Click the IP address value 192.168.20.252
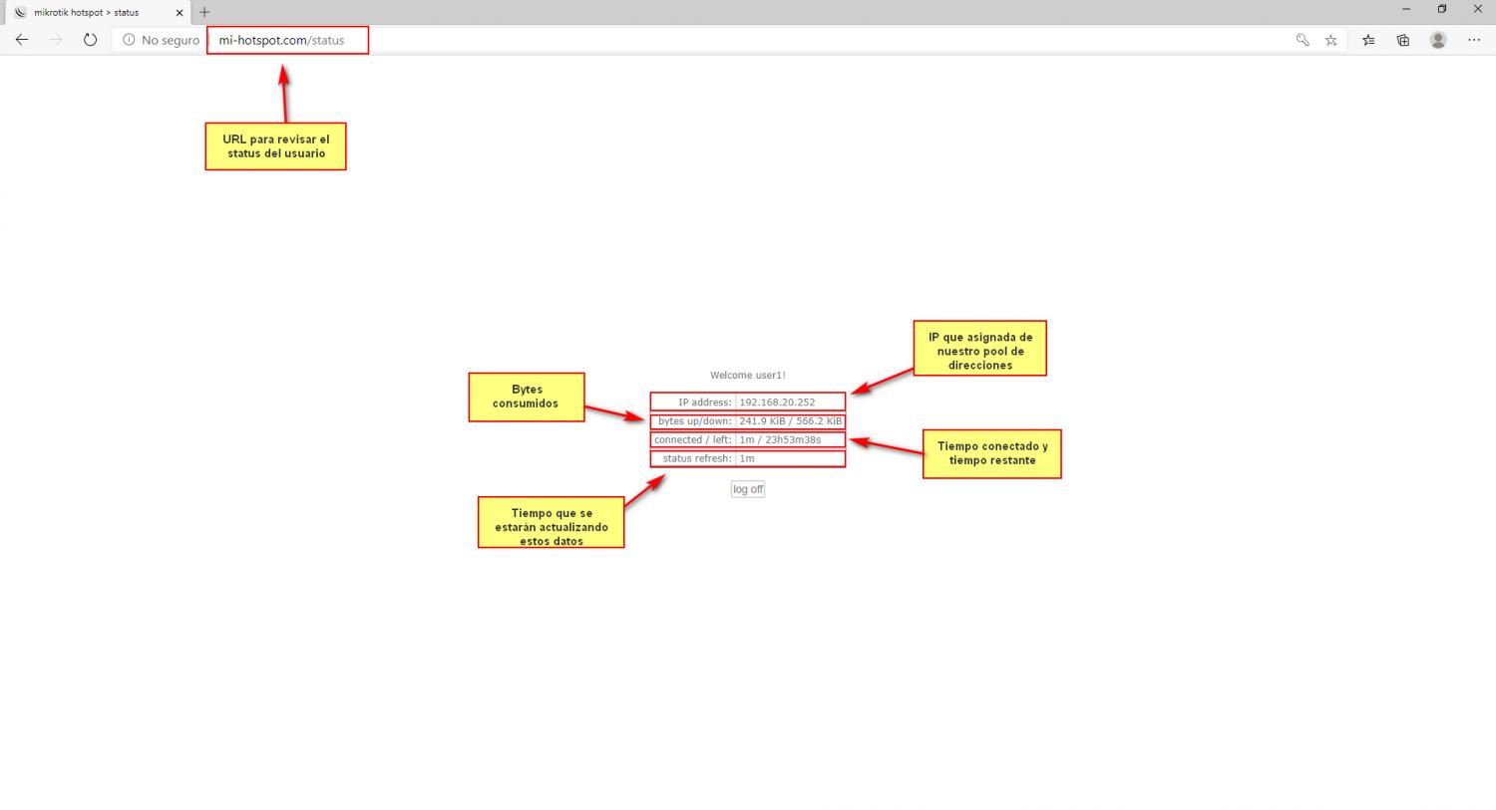1496x810 pixels. (x=777, y=403)
